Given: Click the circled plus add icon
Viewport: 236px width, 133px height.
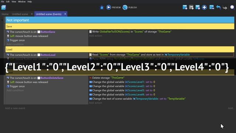Looking at the screenshot, I should point(204,7).
